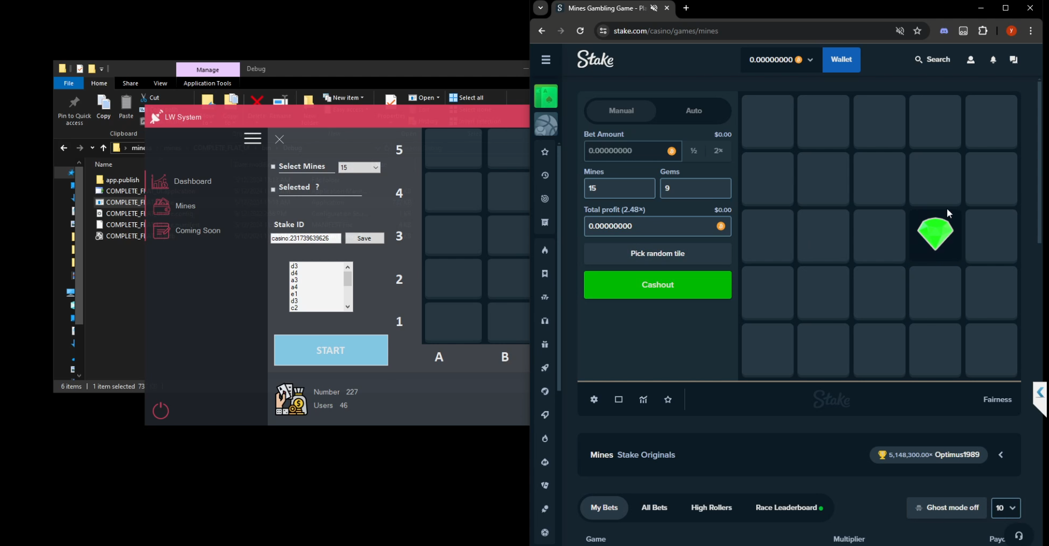The image size is (1049, 546).
Task: Open Chrome tab search chevron
Action: pyautogui.click(x=540, y=8)
